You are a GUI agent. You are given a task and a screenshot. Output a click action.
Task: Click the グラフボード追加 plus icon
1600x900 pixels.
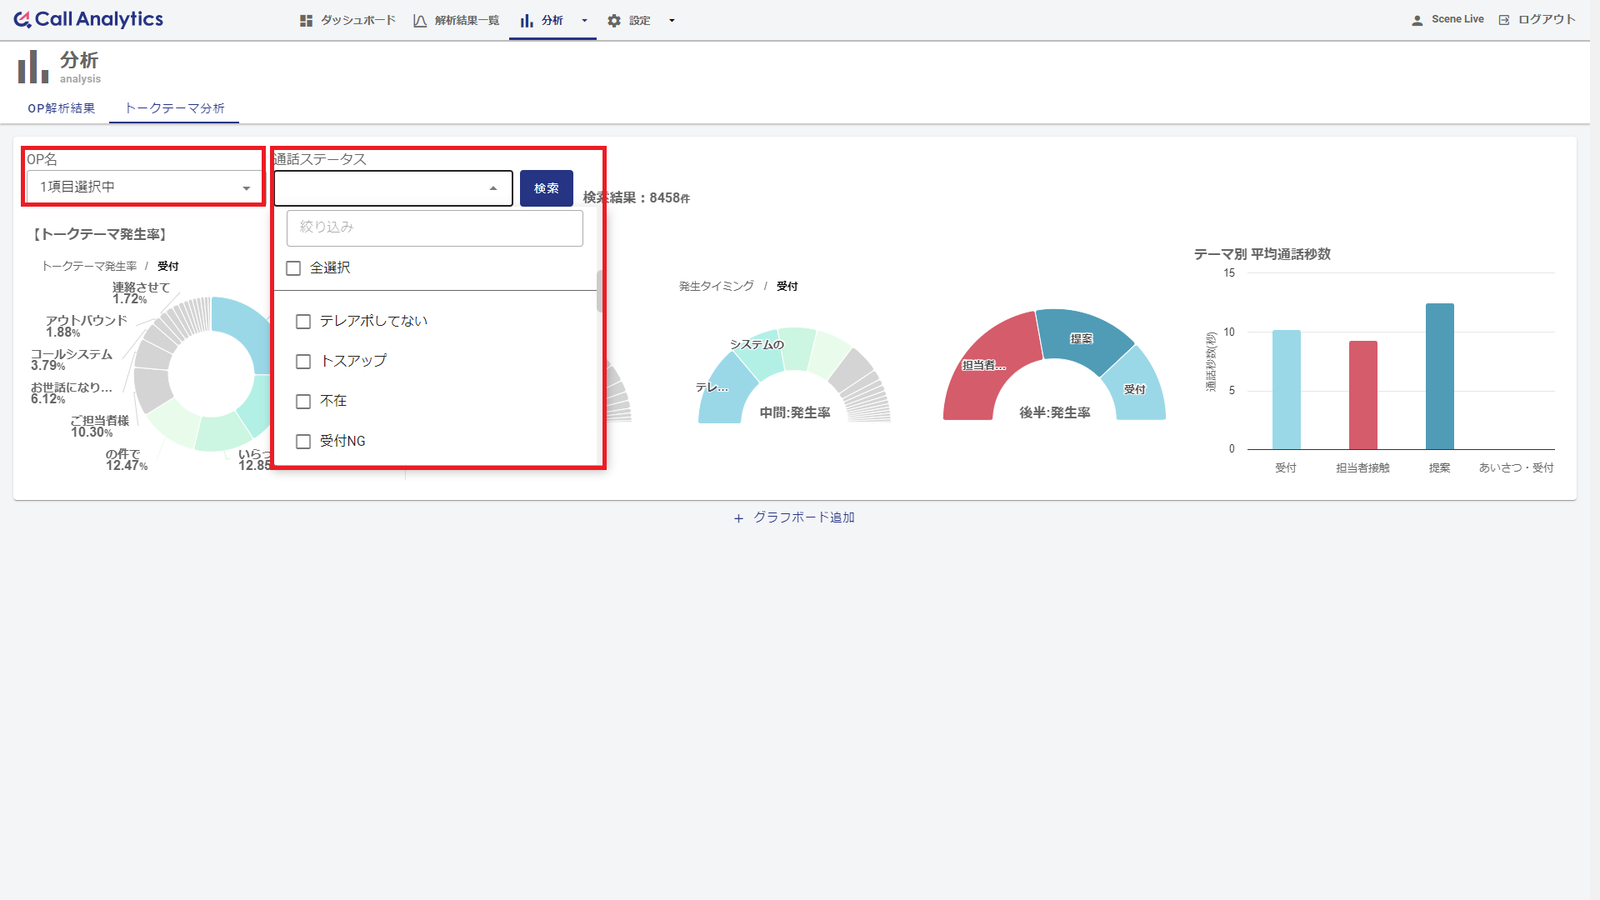coord(735,517)
